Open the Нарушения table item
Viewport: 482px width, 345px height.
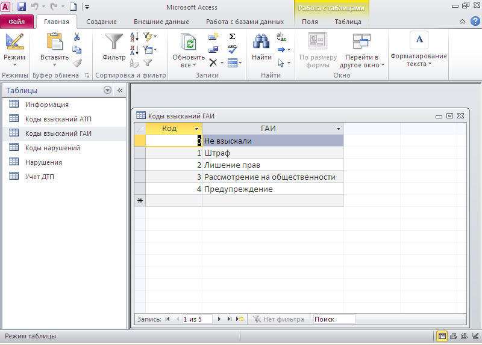pyautogui.click(x=64, y=162)
